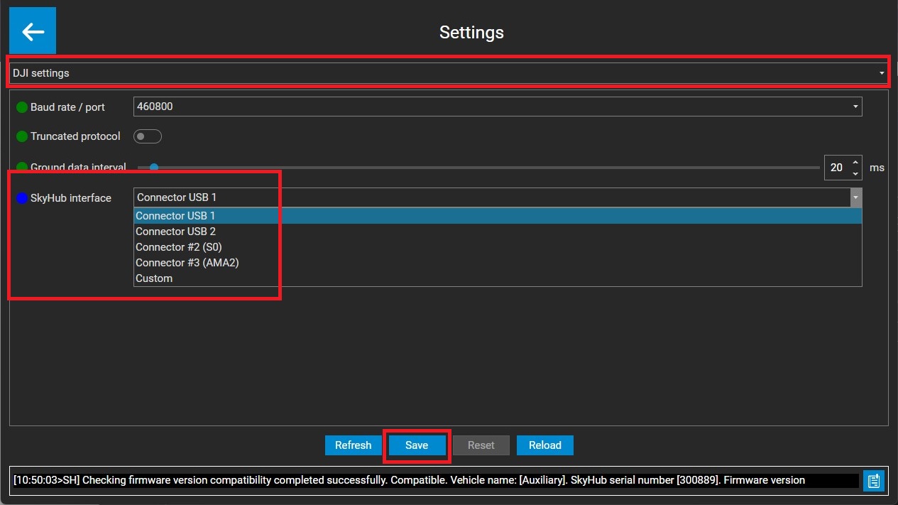The width and height of the screenshot is (898, 505).
Task: Click the Truncated protocol label
Action: point(75,136)
